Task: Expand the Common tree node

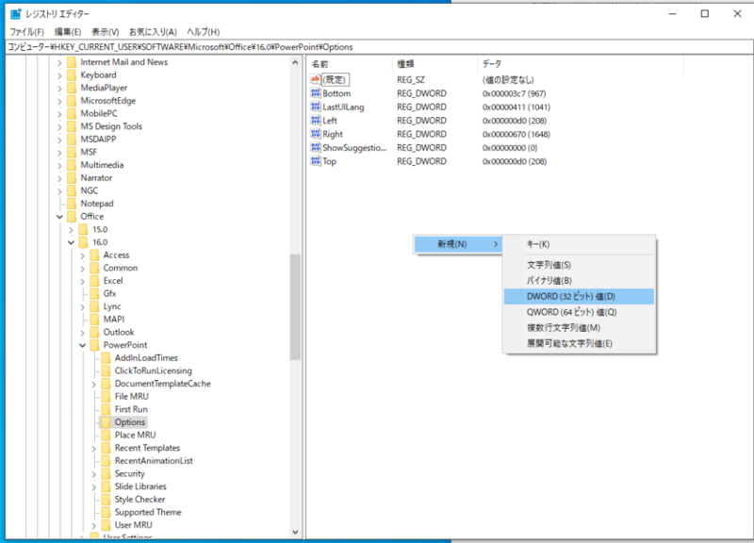Action: (82, 269)
